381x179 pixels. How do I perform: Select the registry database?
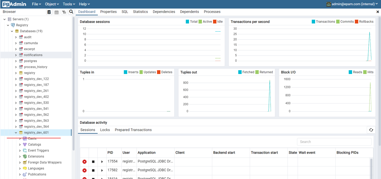[x=30, y=73]
